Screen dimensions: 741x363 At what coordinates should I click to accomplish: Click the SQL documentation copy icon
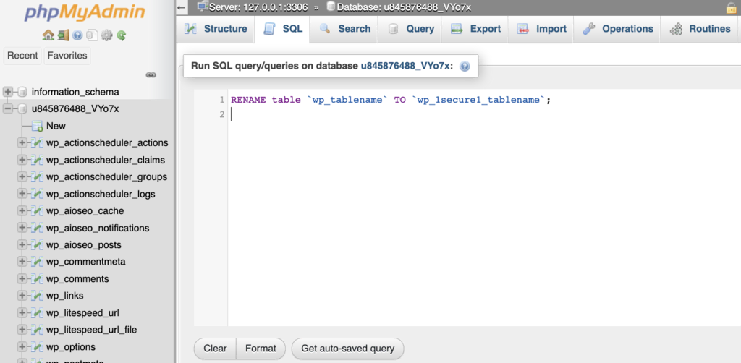[x=92, y=35]
